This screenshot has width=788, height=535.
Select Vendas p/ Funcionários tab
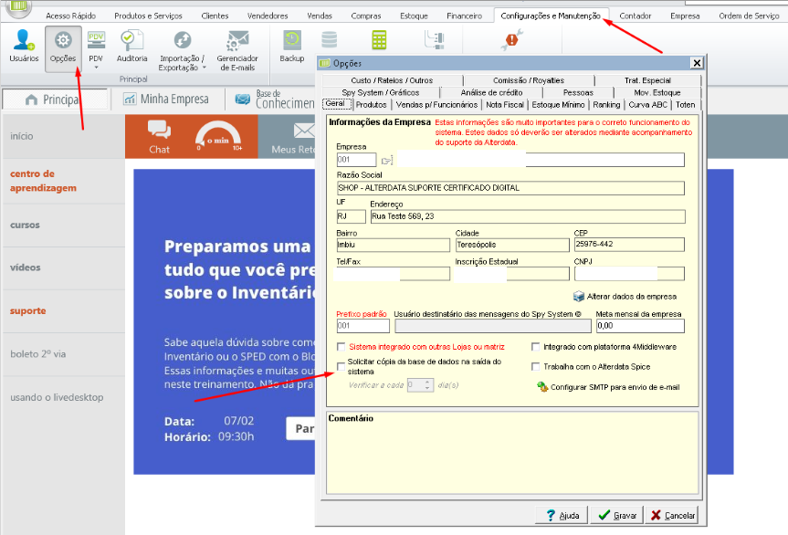436,104
